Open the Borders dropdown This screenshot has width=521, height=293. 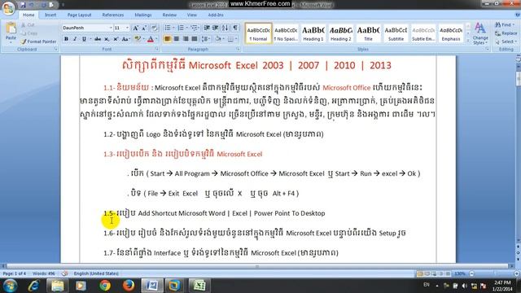(x=232, y=39)
